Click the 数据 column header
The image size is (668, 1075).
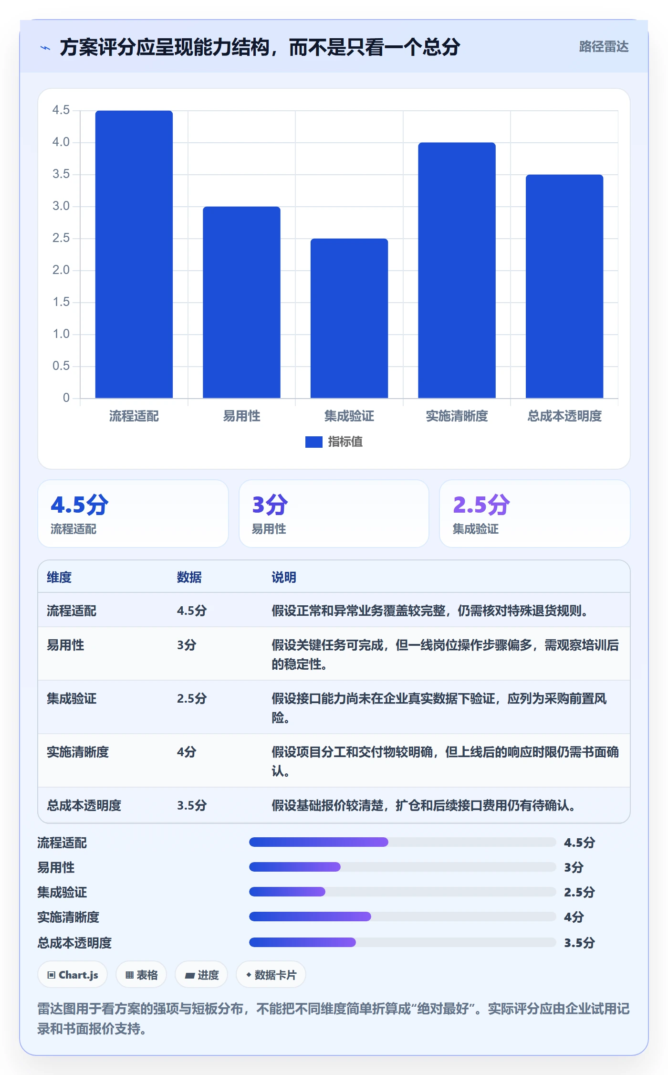pos(189,577)
